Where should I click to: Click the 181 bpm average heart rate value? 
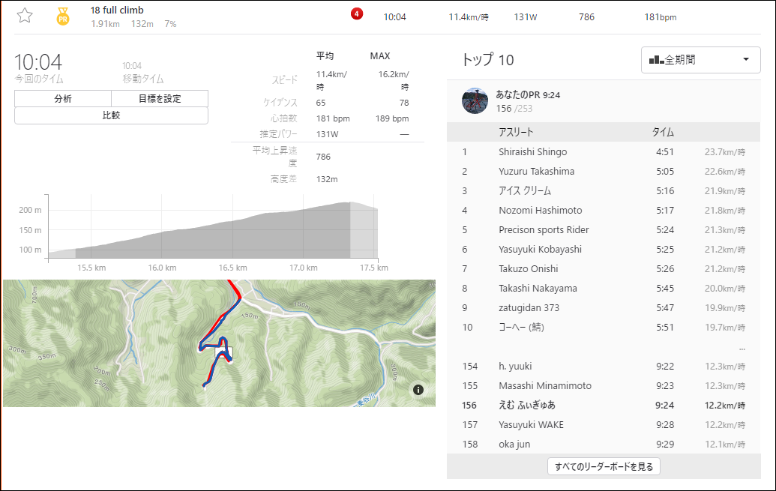pyautogui.click(x=333, y=118)
